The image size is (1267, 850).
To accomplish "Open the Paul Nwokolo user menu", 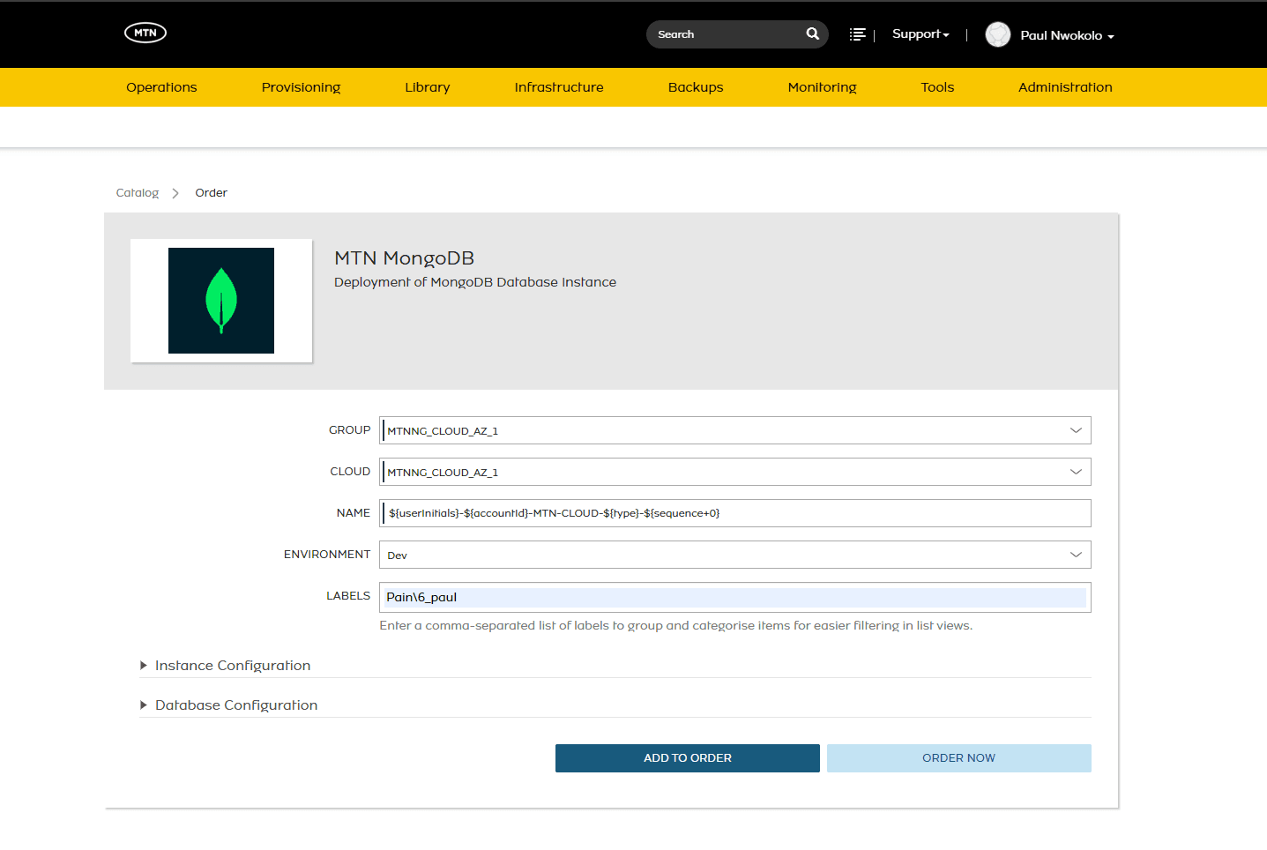I will tap(1067, 35).
